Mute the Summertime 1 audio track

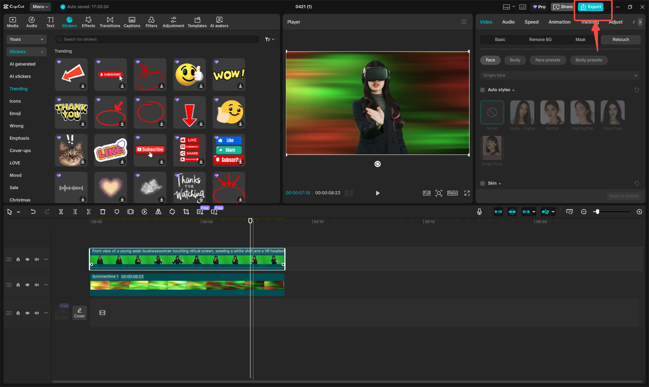point(36,285)
